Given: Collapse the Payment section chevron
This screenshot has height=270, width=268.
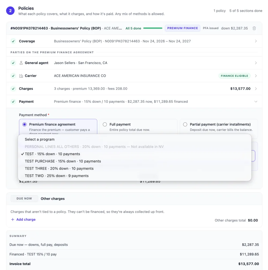Looking at the screenshot, I should [256, 102].
